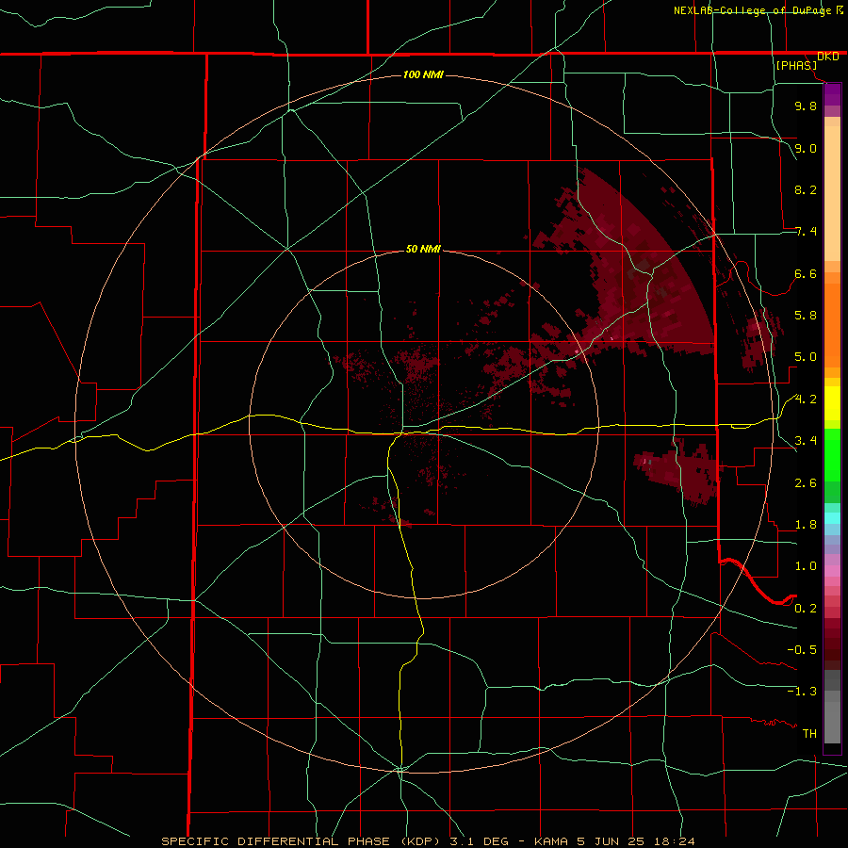The image size is (848, 848).
Task: Click the 3.4 scale value
Action: tap(806, 441)
